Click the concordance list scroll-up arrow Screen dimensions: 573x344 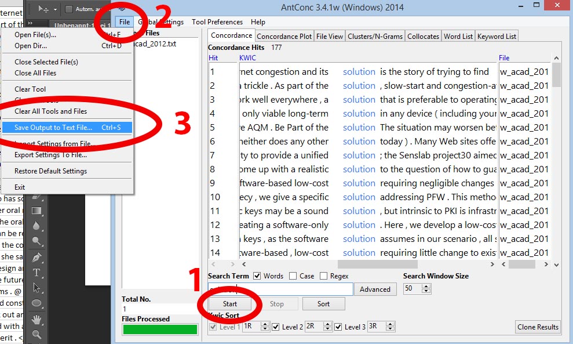click(556, 58)
